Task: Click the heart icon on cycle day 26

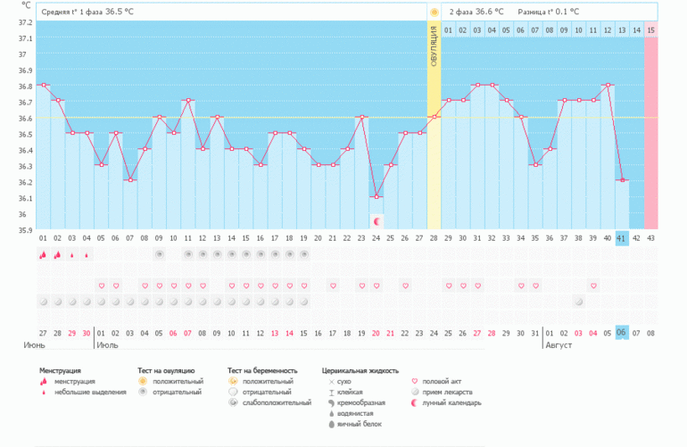Action: point(405,286)
